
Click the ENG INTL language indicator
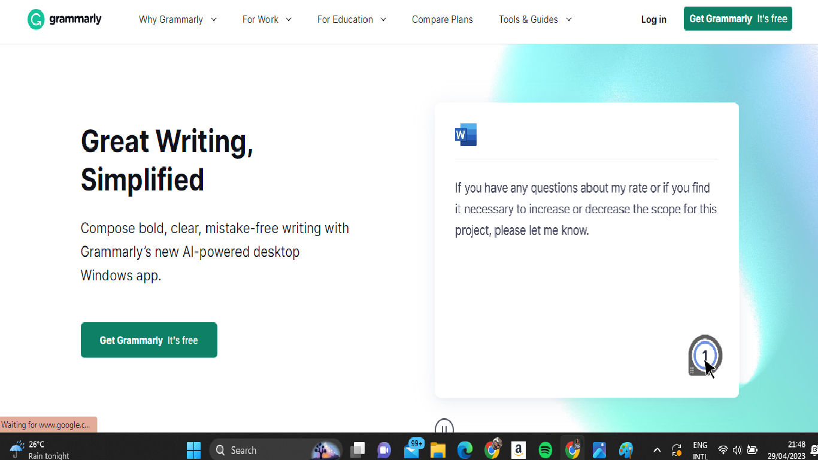(x=700, y=450)
